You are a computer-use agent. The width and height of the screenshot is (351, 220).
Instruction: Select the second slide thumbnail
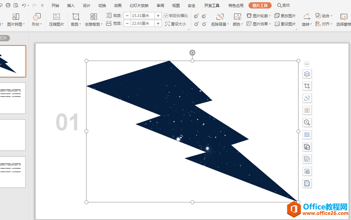click(x=13, y=98)
